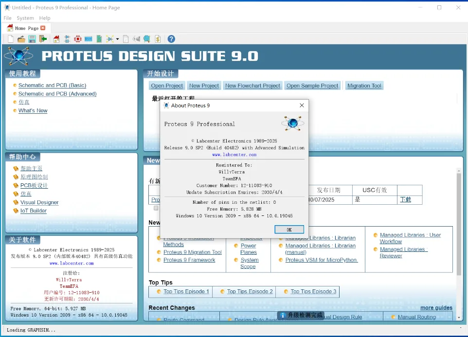The width and height of the screenshot is (468, 337).
Task: Launch the Migration Tool button
Action: tap(364, 86)
